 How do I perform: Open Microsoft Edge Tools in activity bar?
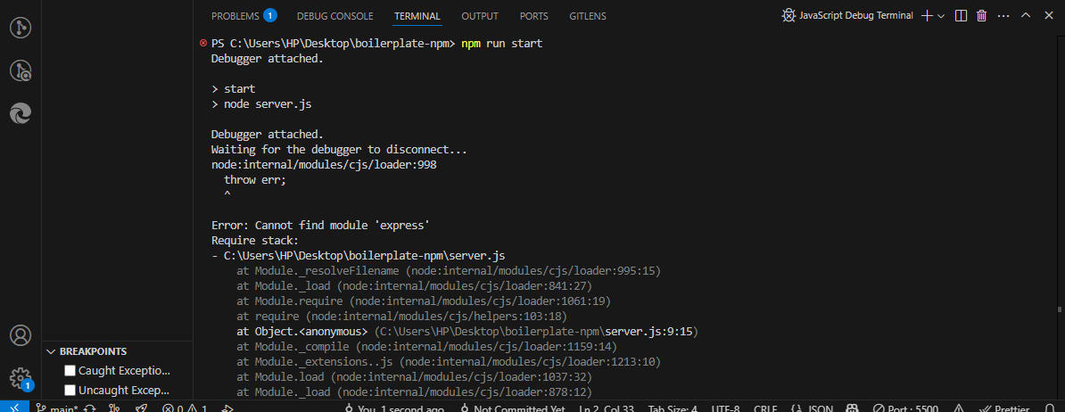point(21,113)
